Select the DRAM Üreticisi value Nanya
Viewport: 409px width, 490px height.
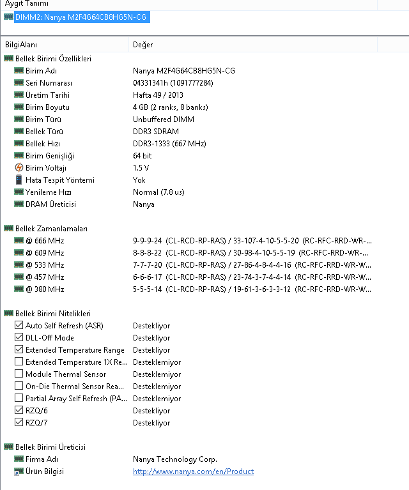[144, 204]
